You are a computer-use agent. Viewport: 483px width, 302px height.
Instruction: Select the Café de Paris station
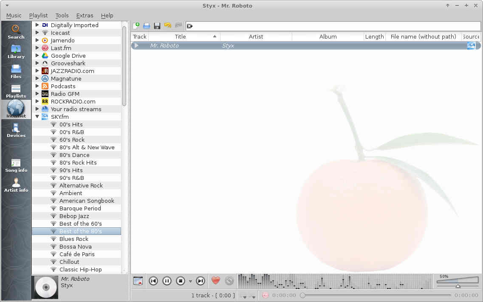coord(77,254)
